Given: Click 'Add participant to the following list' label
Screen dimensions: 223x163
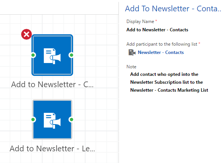Looking at the screenshot, I should 162,44.
